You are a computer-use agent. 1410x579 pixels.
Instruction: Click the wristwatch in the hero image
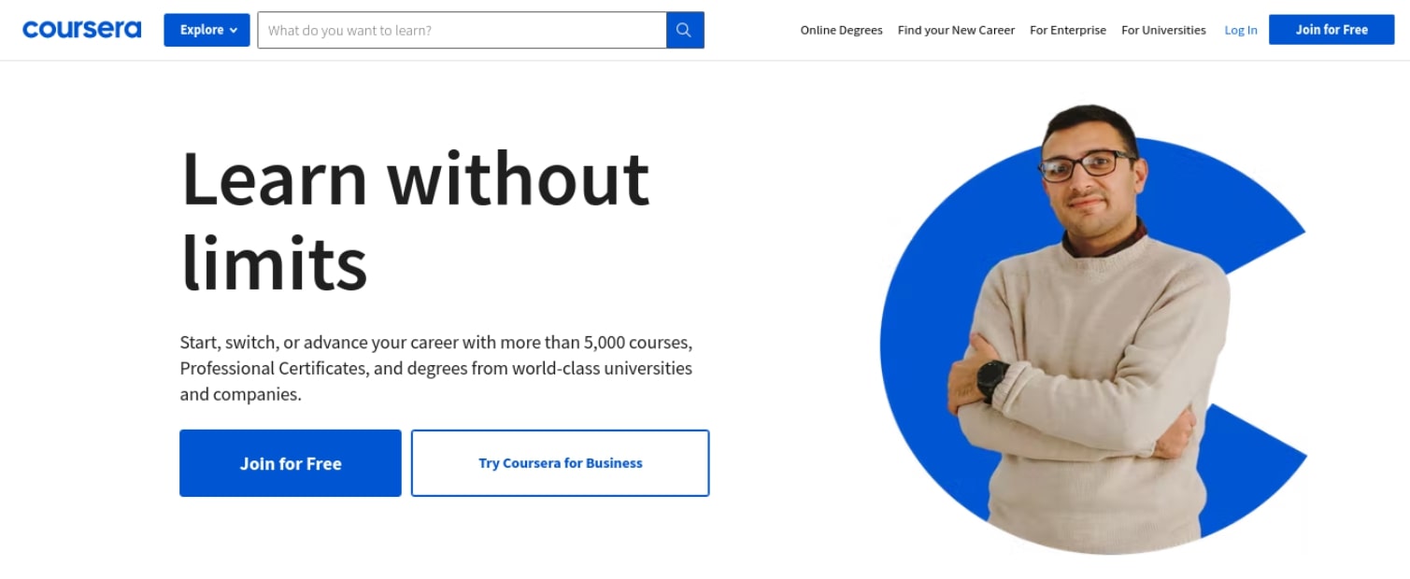[992, 379]
